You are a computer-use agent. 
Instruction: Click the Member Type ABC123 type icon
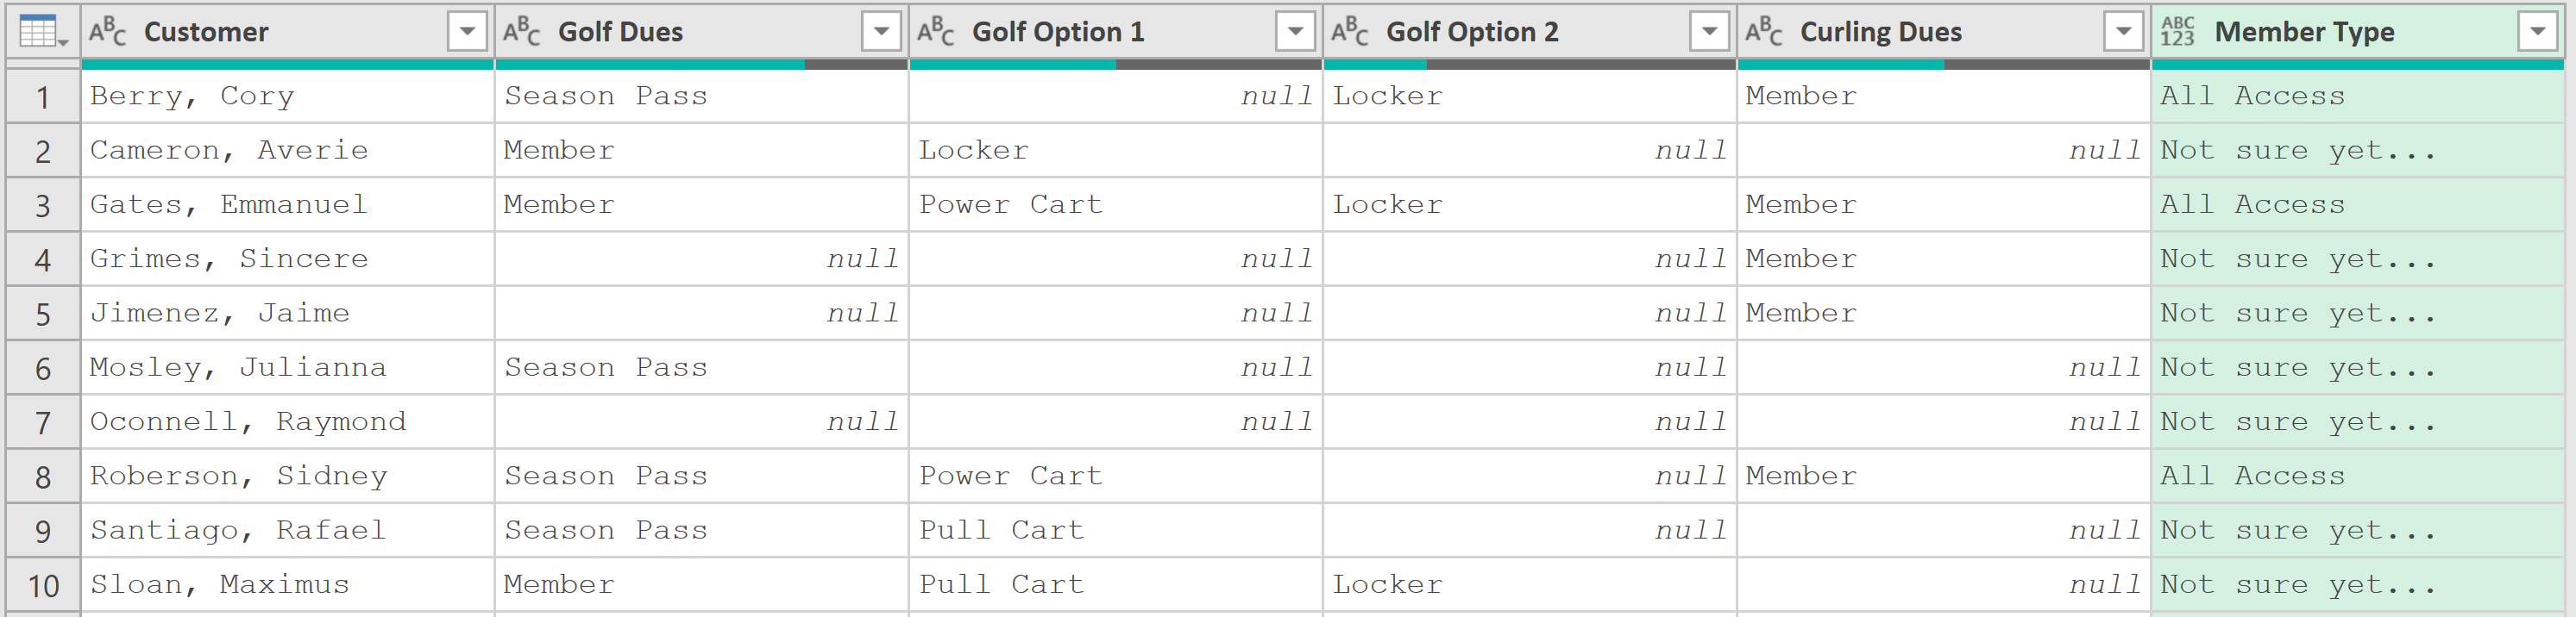pos(2177,33)
